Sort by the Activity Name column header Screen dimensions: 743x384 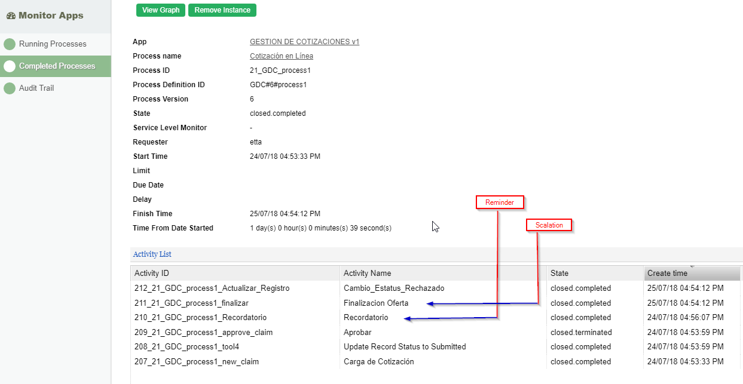click(443, 274)
